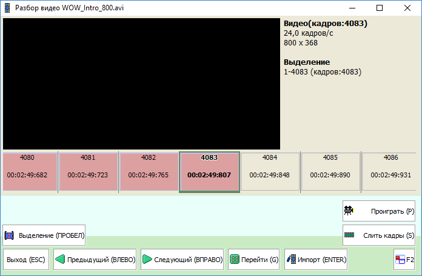
Task: Click timestamp 00:02:49:807
Action: point(209,175)
